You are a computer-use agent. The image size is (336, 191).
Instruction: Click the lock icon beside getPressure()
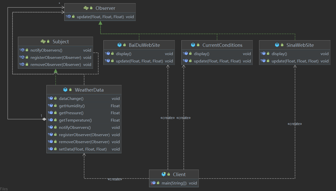55,113
